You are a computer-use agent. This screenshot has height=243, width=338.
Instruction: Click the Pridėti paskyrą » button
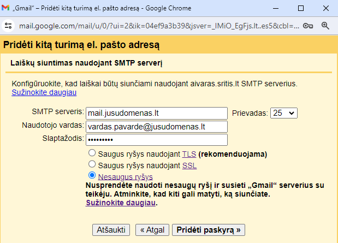tap(209, 230)
